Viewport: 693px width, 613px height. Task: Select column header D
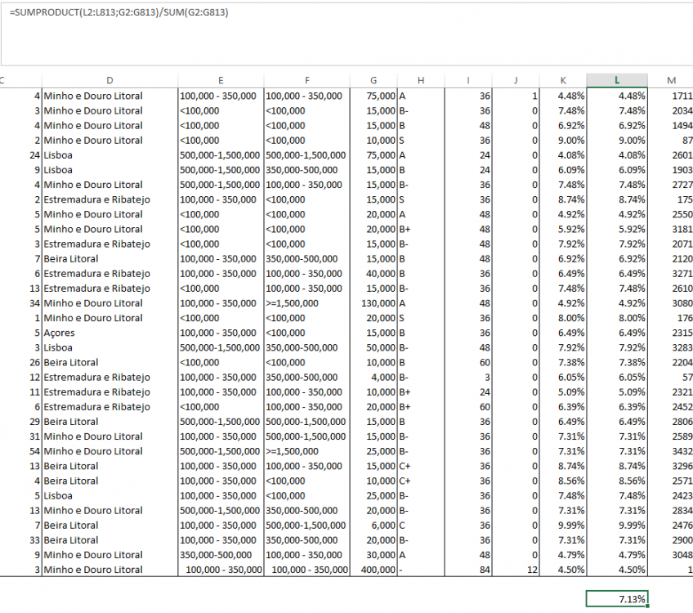[x=110, y=80]
